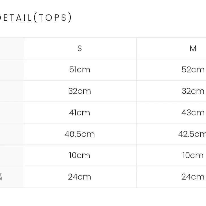Click the 24cm cell in S column
Image resolution: width=206 pixels, height=206 pixels.
click(x=80, y=177)
